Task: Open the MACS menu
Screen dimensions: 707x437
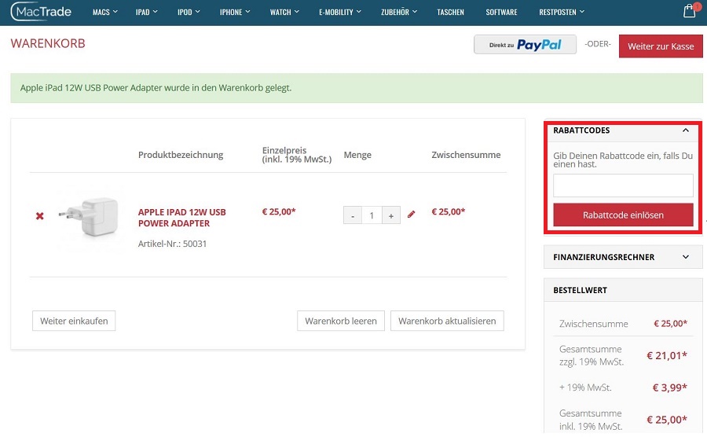Action: (x=105, y=12)
